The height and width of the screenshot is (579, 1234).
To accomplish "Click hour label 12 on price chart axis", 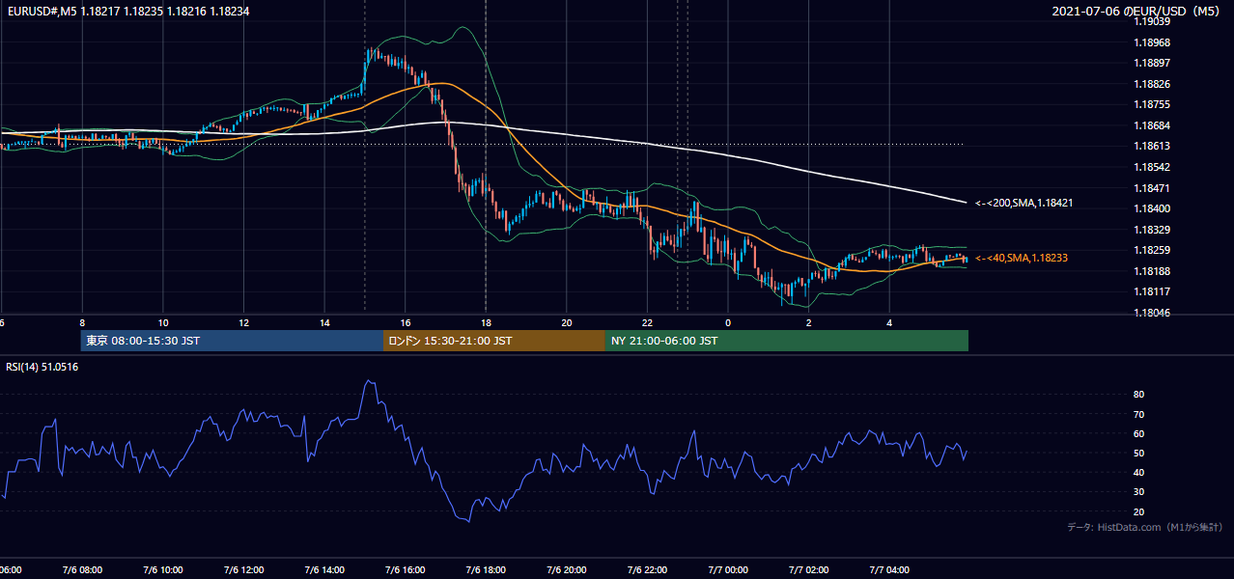I will [243, 322].
